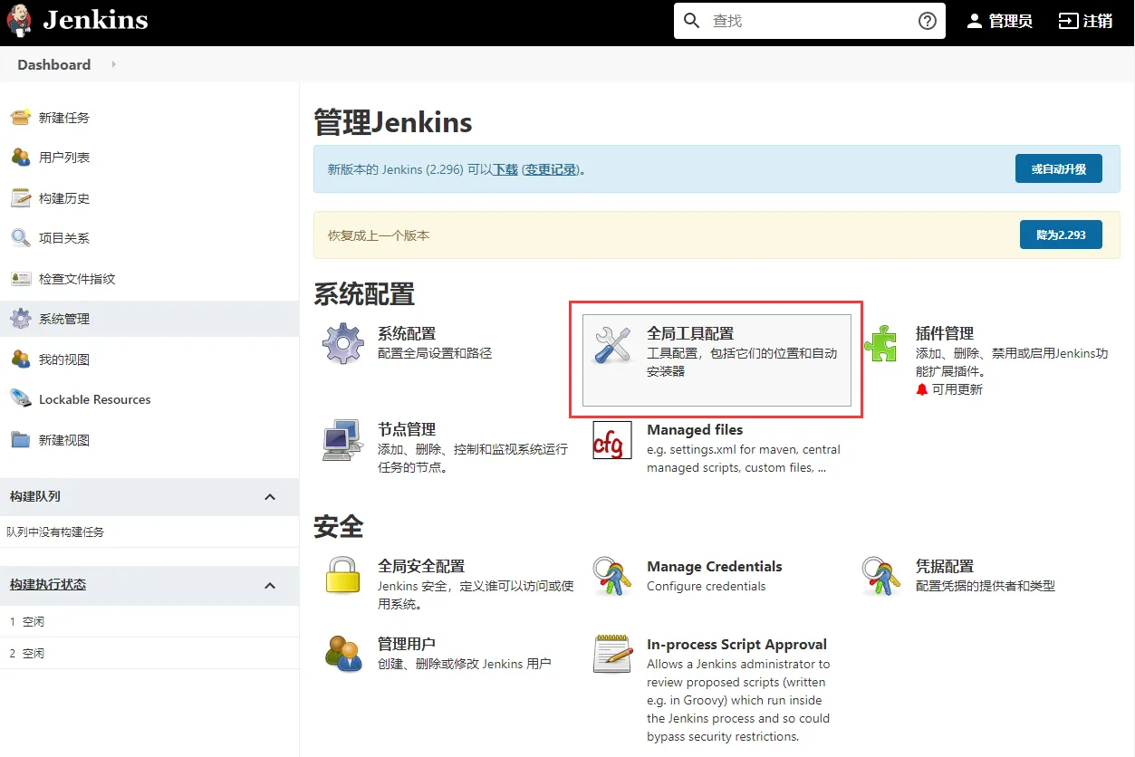
Task: Open 我的视图 in the side menu
Action: click(x=64, y=359)
